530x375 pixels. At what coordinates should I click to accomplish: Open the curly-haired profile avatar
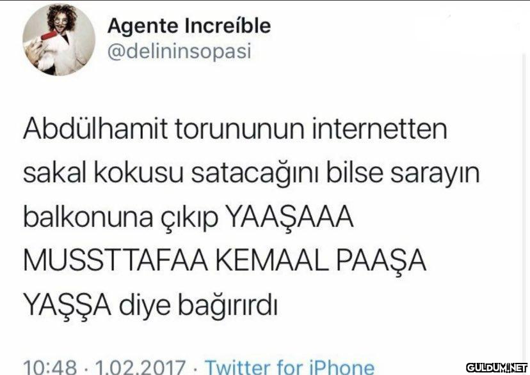pos(59,39)
